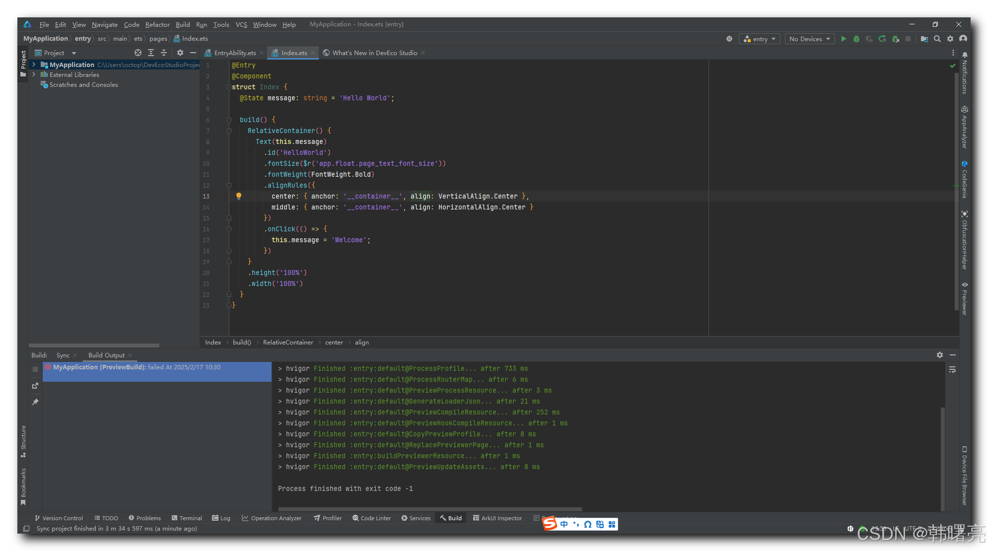
Task: Open the entry run configuration dropdown
Action: coord(760,39)
